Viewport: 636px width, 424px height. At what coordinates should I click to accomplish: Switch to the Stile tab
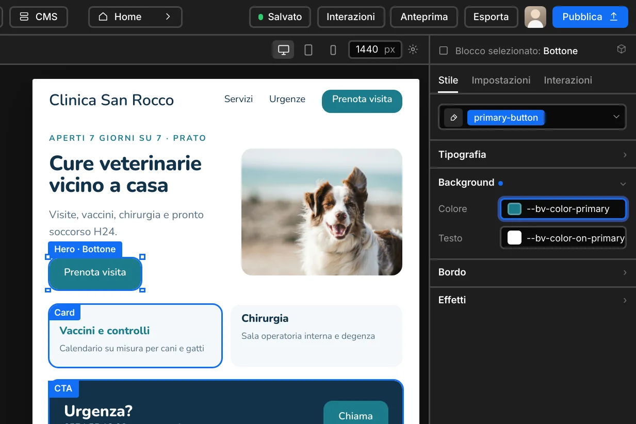[x=448, y=80]
